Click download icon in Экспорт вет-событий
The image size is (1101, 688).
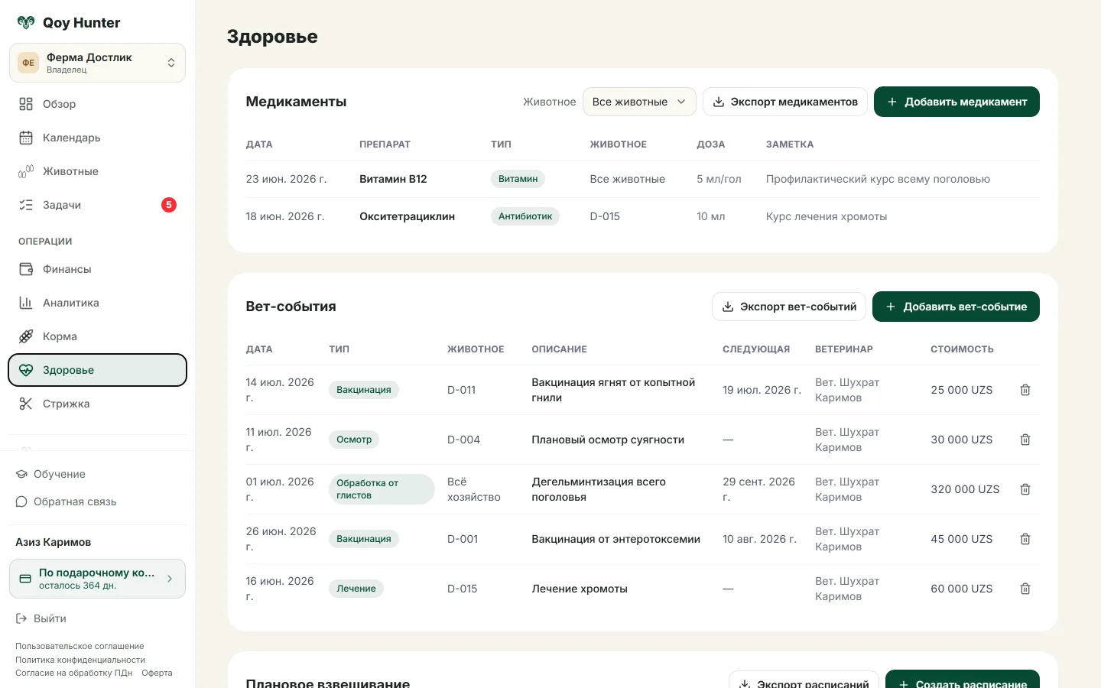click(728, 307)
